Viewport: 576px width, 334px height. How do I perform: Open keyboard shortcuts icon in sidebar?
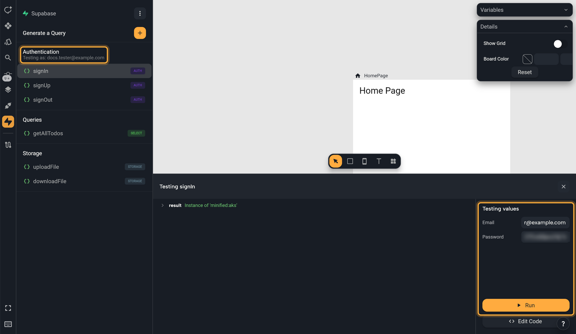(8, 324)
